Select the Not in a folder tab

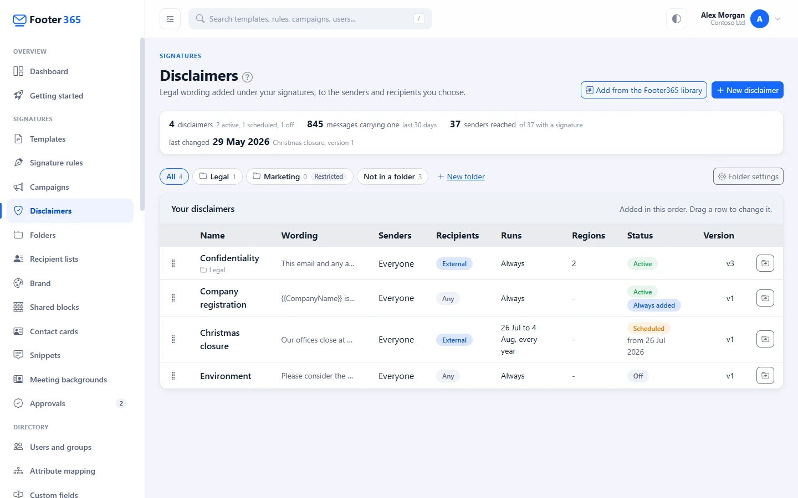392,177
